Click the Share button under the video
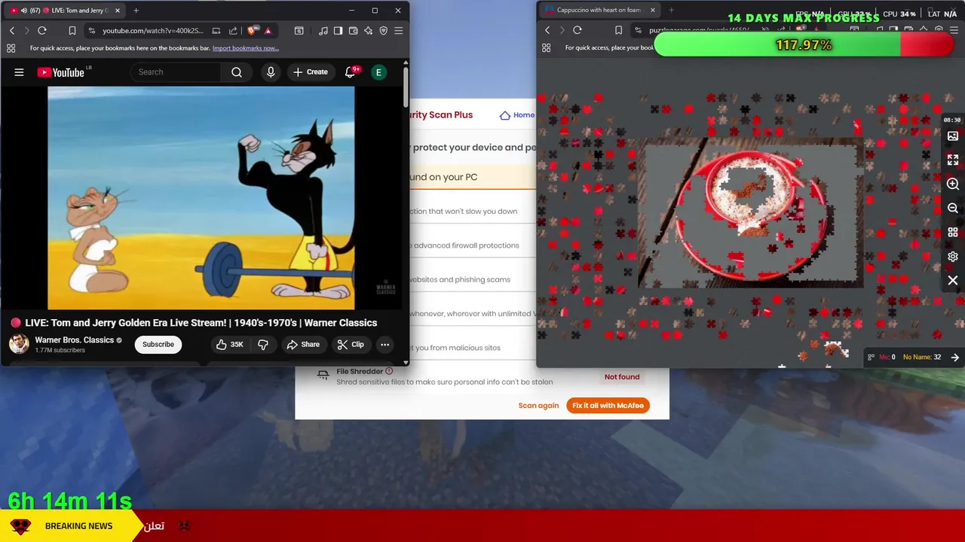965x542 pixels. coord(302,345)
